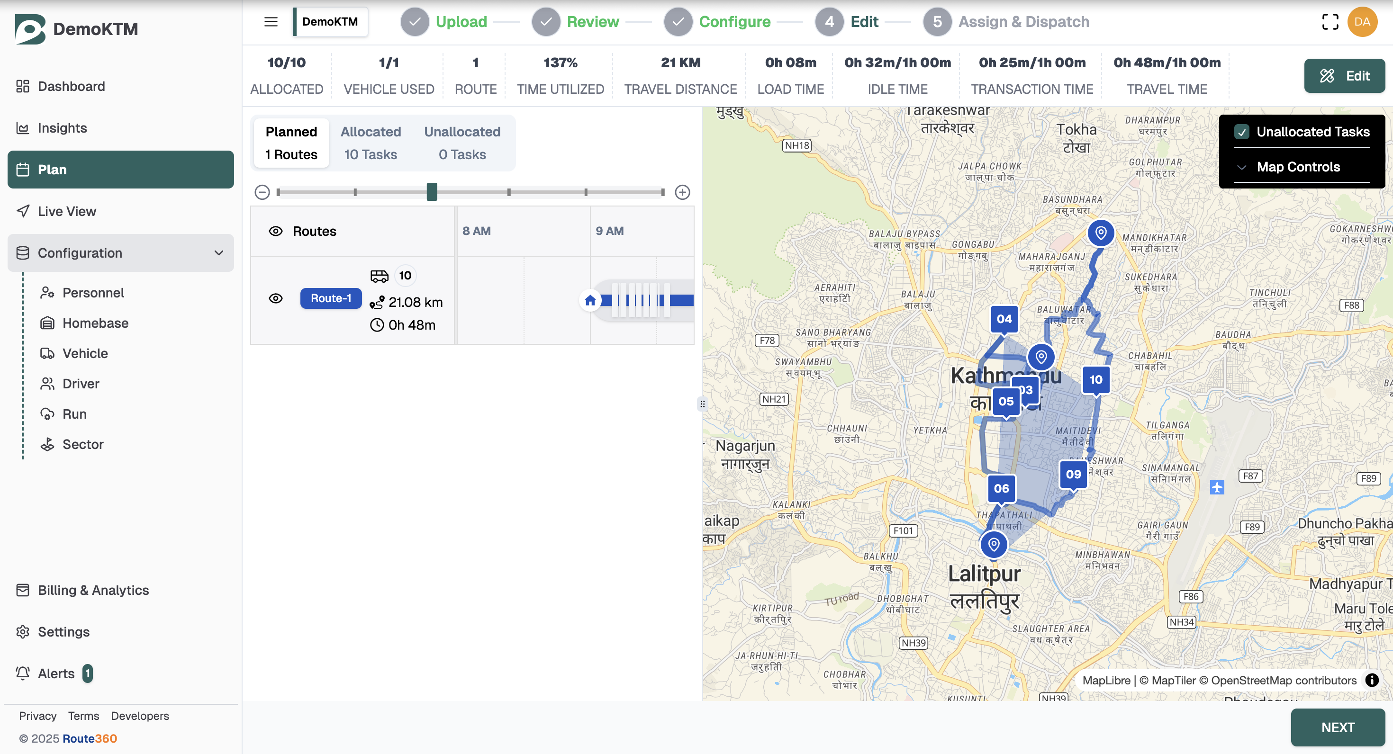
Task: Click the timeline zoom slider handle
Action: coord(432,192)
